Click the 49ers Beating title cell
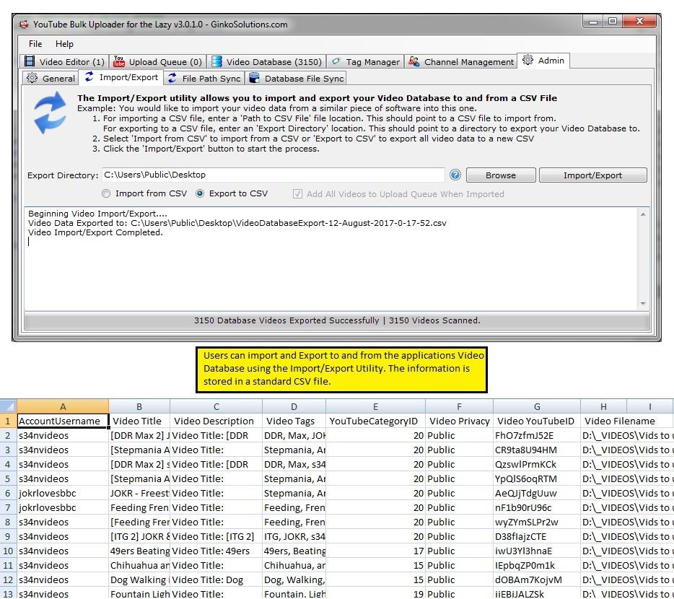The image size is (674, 599). [139, 551]
